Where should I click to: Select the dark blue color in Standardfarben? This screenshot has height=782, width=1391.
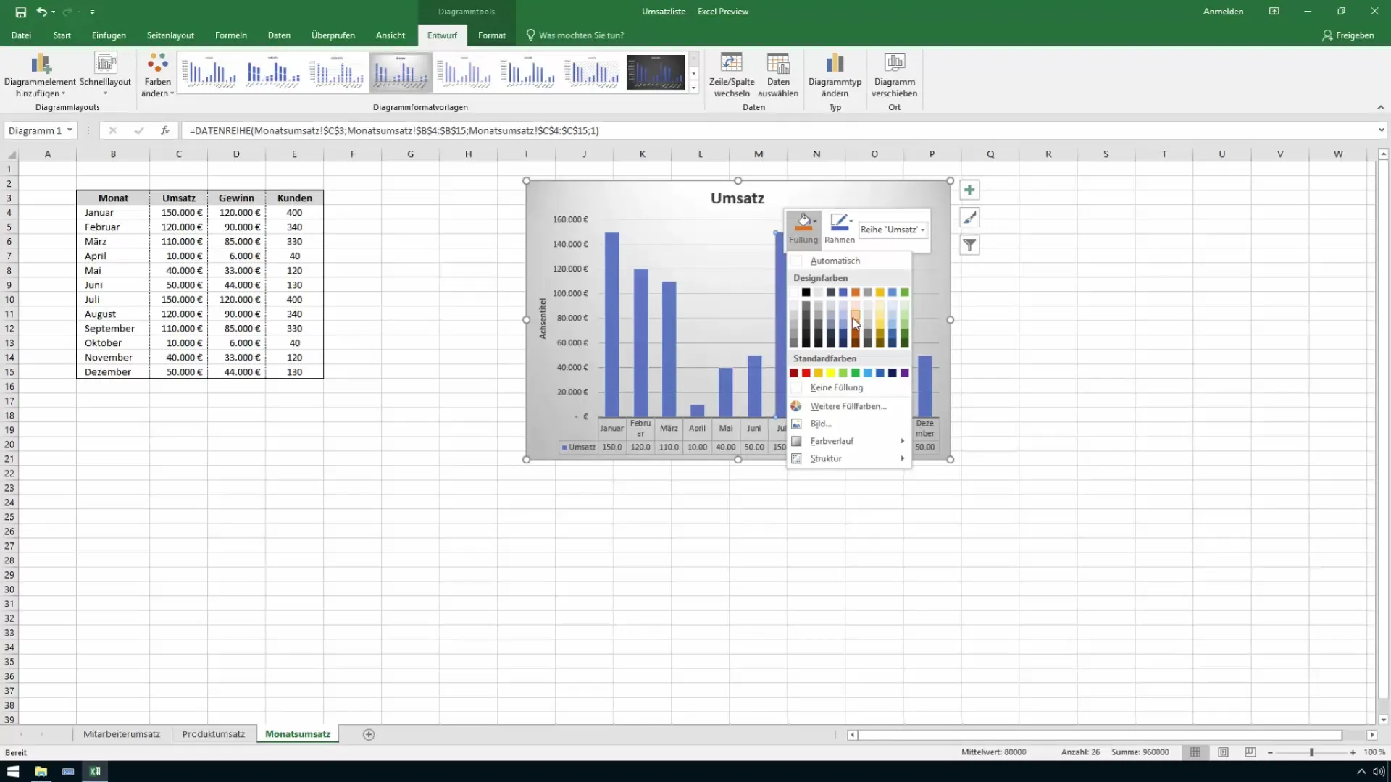coord(893,372)
